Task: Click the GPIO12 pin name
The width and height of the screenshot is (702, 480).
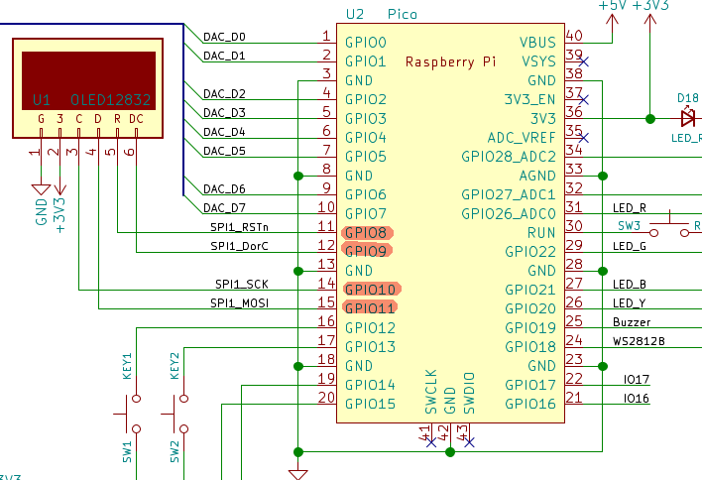Action: coord(370,328)
